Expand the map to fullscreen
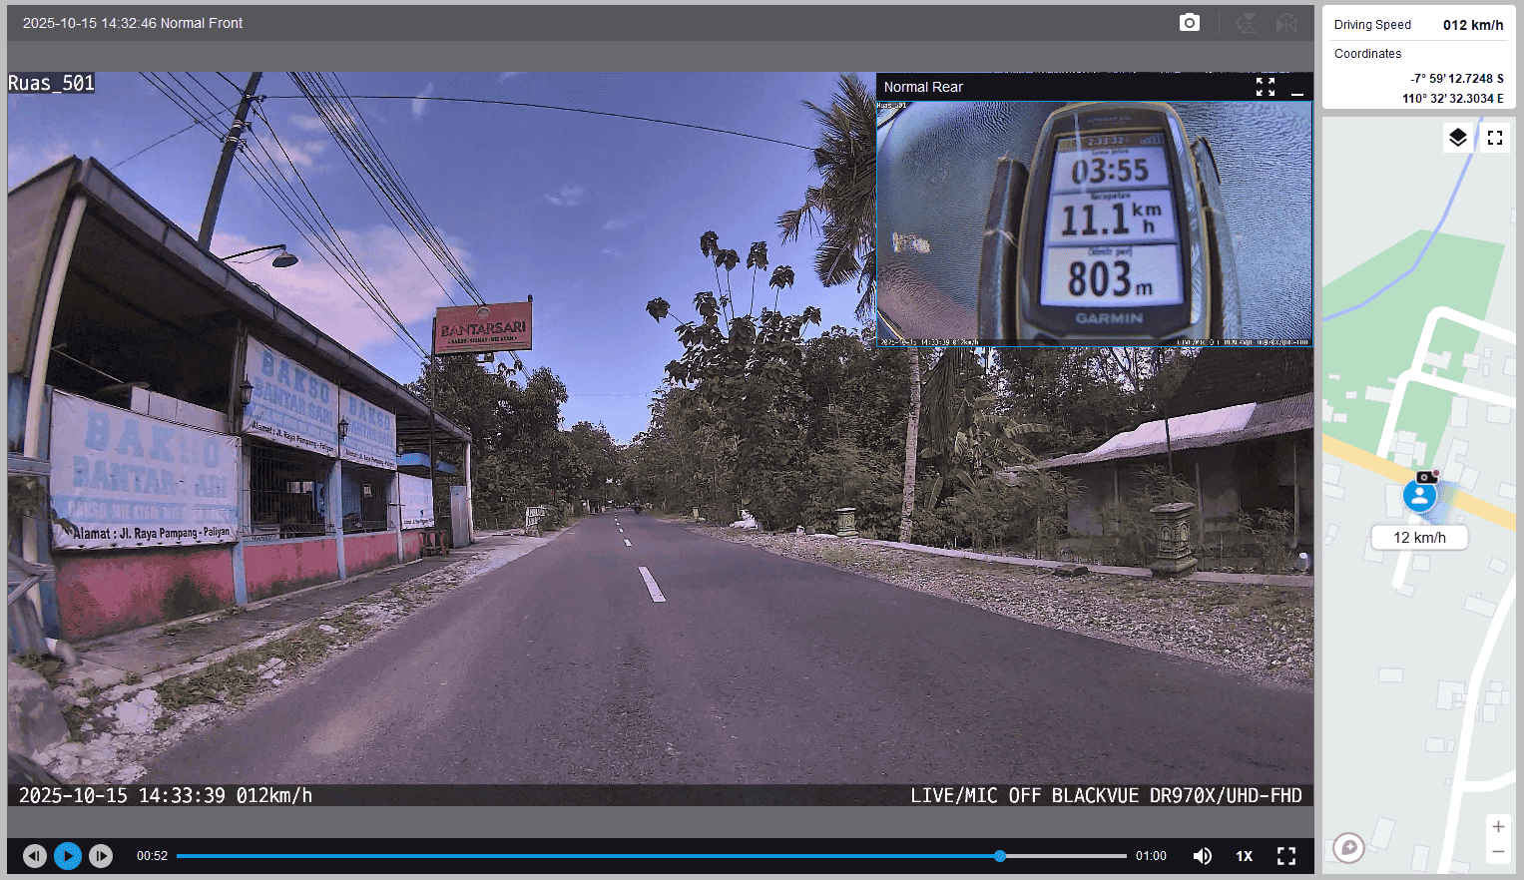 (x=1494, y=138)
